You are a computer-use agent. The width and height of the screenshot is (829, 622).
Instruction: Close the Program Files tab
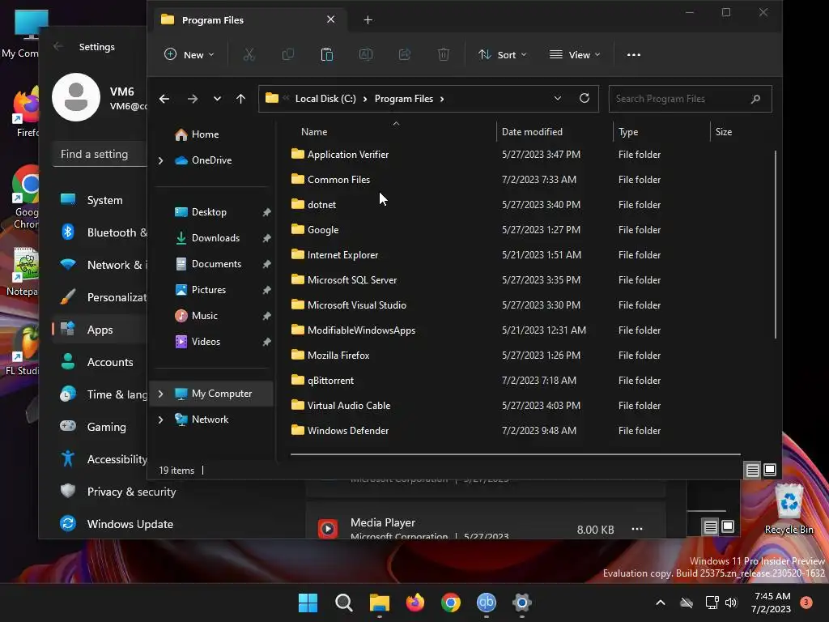(330, 19)
